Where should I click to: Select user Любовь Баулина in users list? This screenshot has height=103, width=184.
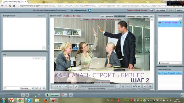[170, 23]
